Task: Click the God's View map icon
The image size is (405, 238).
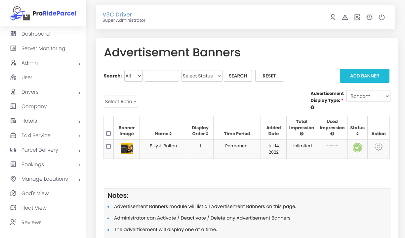Action: pyautogui.click(x=13, y=193)
